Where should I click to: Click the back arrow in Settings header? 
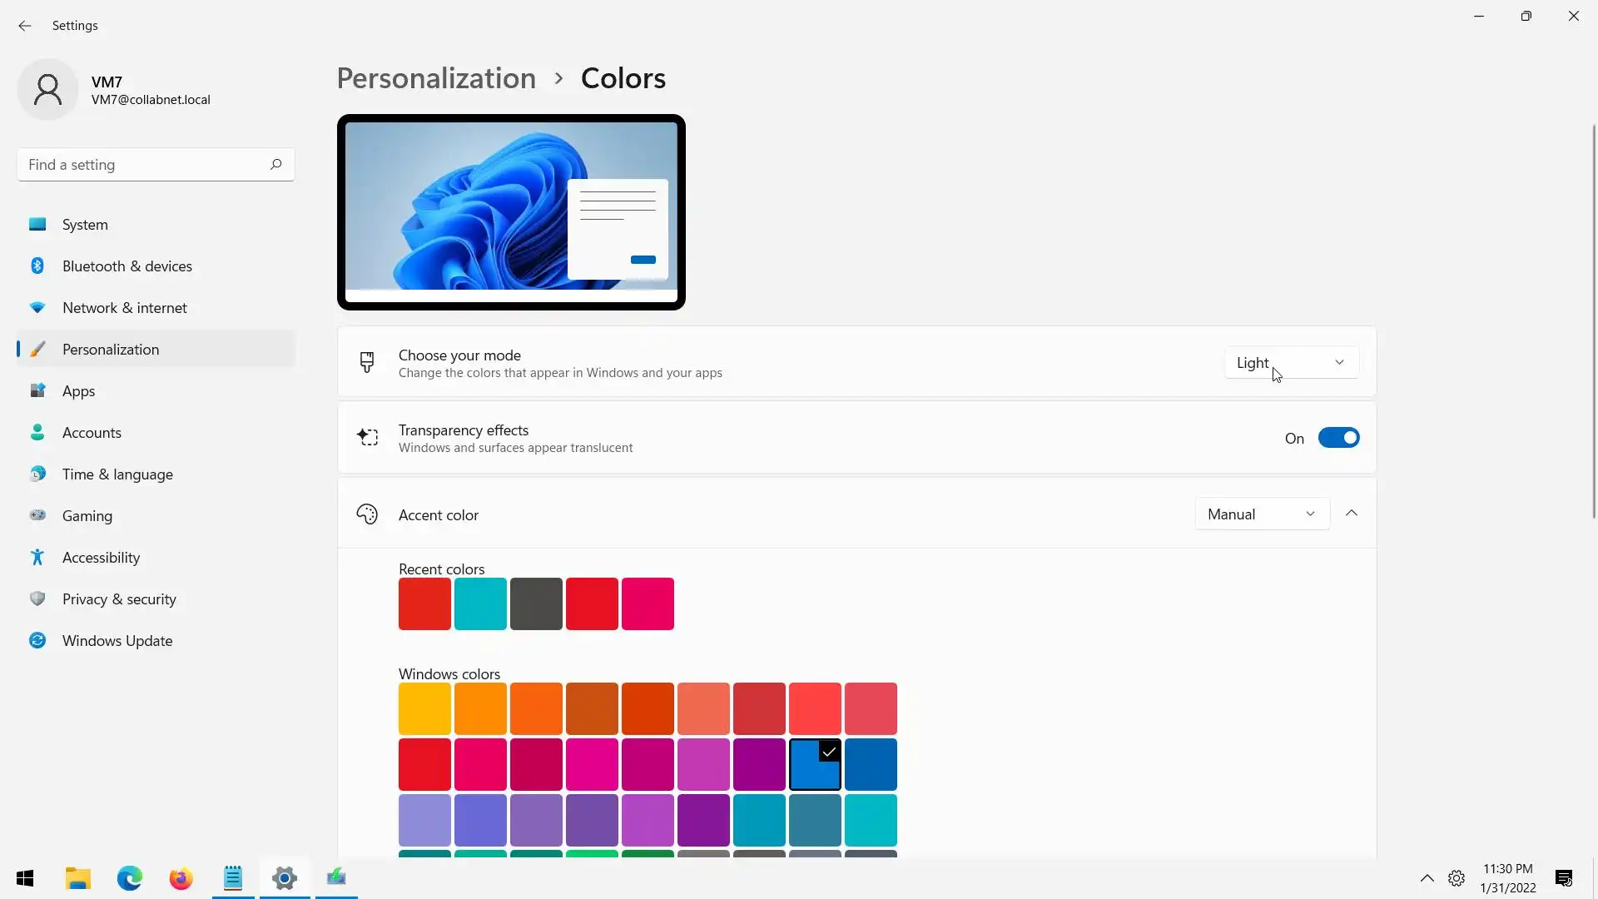(x=24, y=26)
